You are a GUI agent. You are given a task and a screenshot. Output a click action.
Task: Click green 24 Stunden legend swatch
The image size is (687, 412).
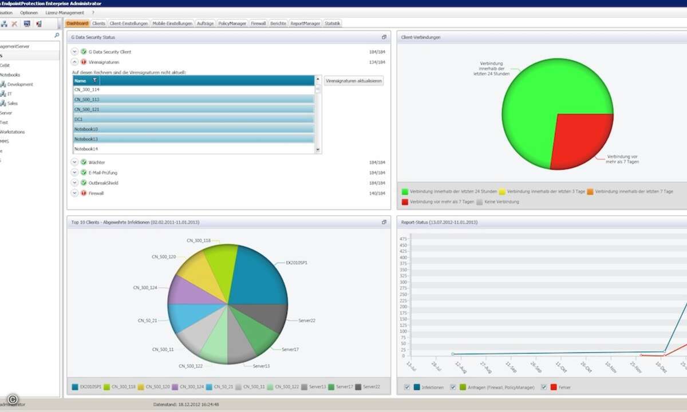click(x=405, y=192)
